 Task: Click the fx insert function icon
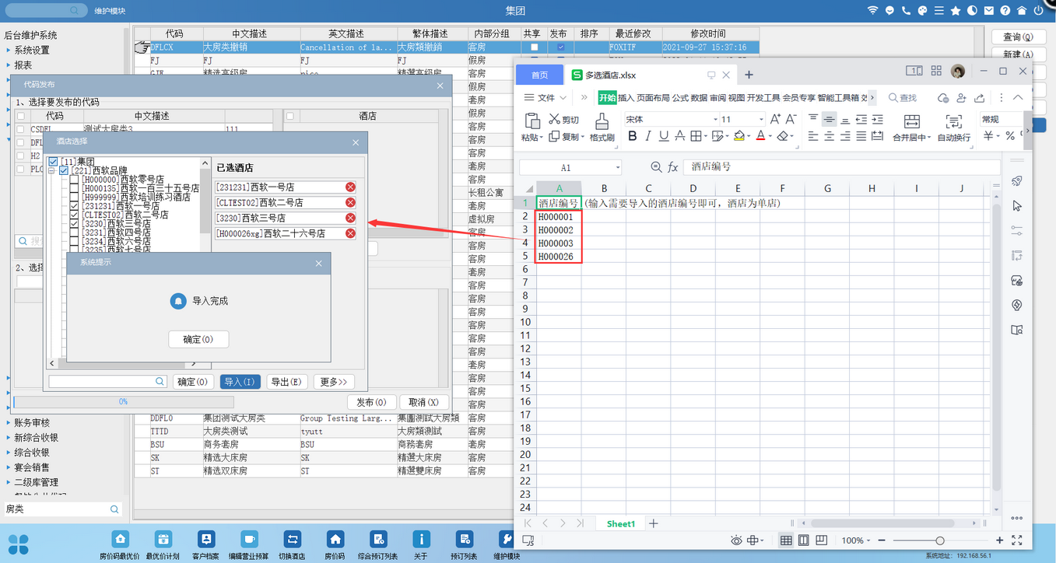673,167
